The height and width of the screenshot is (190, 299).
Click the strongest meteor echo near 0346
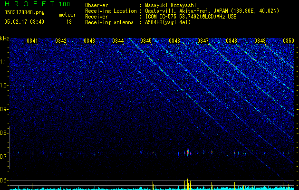188,152
